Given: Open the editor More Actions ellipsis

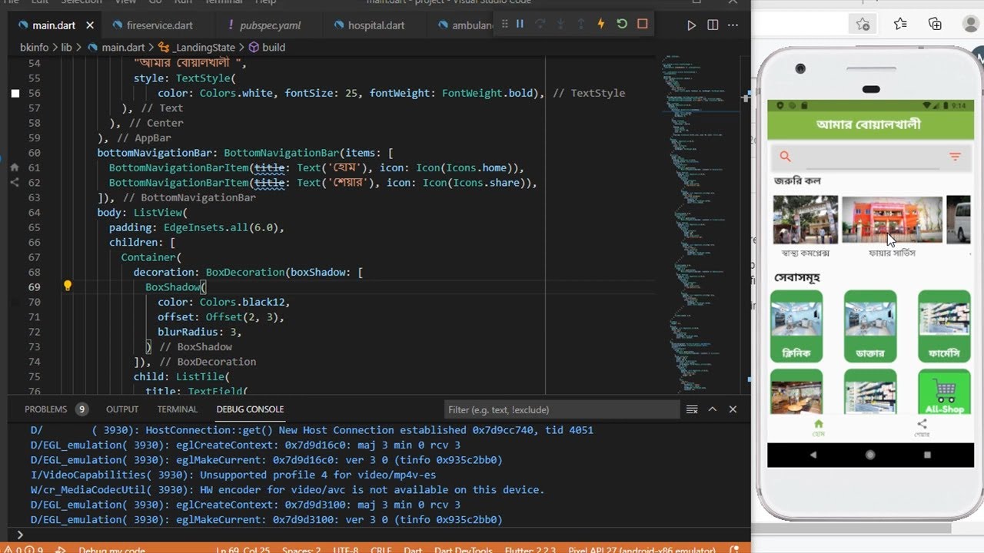Looking at the screenshot, I should (x=733, y=25).
